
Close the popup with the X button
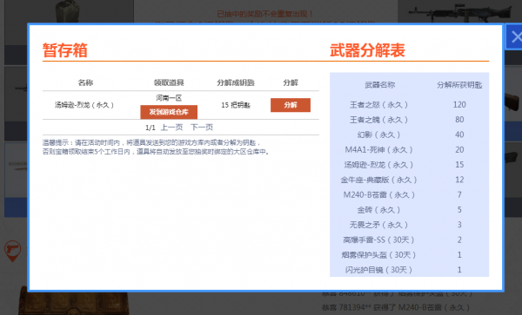click(514, 36)
